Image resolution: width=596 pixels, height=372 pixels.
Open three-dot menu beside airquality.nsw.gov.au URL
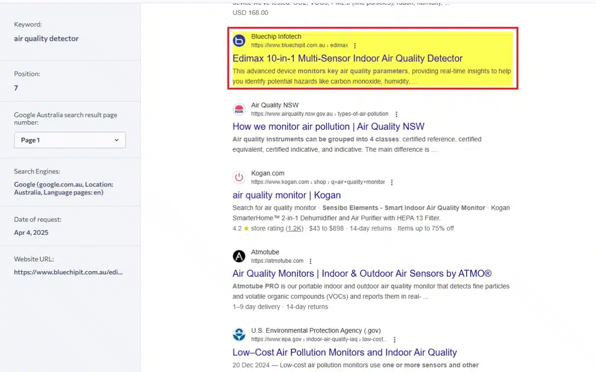pyautogui.click(x=396, y=114)
